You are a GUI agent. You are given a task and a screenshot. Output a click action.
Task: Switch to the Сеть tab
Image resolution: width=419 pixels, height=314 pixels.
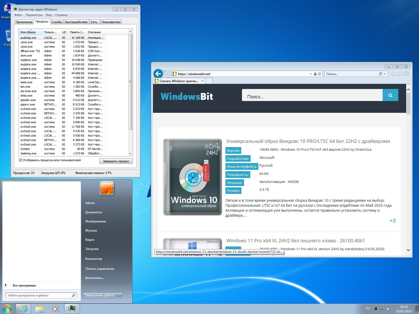tap(94, 22)
